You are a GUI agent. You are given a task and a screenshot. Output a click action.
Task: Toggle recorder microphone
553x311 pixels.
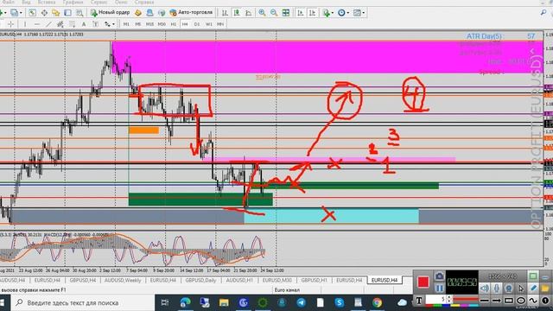point(497,288)
